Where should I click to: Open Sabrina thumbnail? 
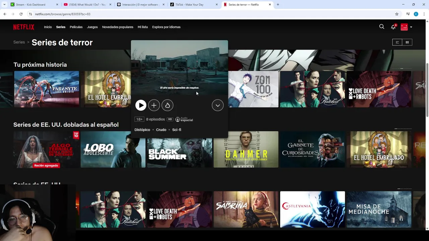pyautogui.click(x=246, y=210)
